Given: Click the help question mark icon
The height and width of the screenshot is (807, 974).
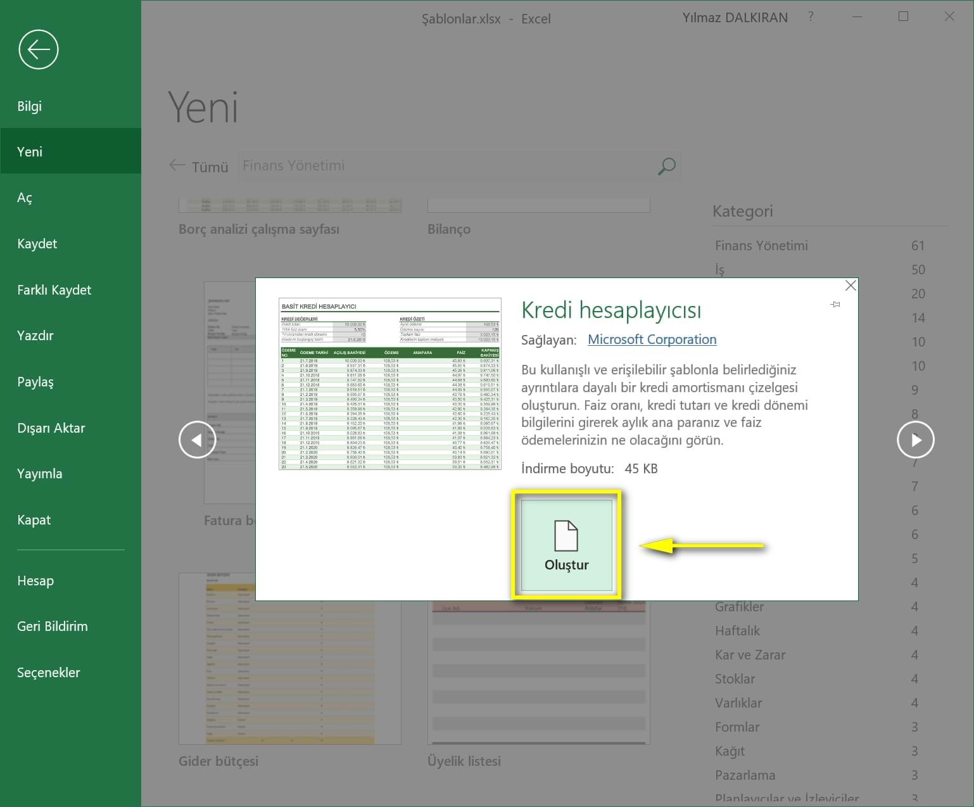Looking at the screenshot, I should click(811, 17).
